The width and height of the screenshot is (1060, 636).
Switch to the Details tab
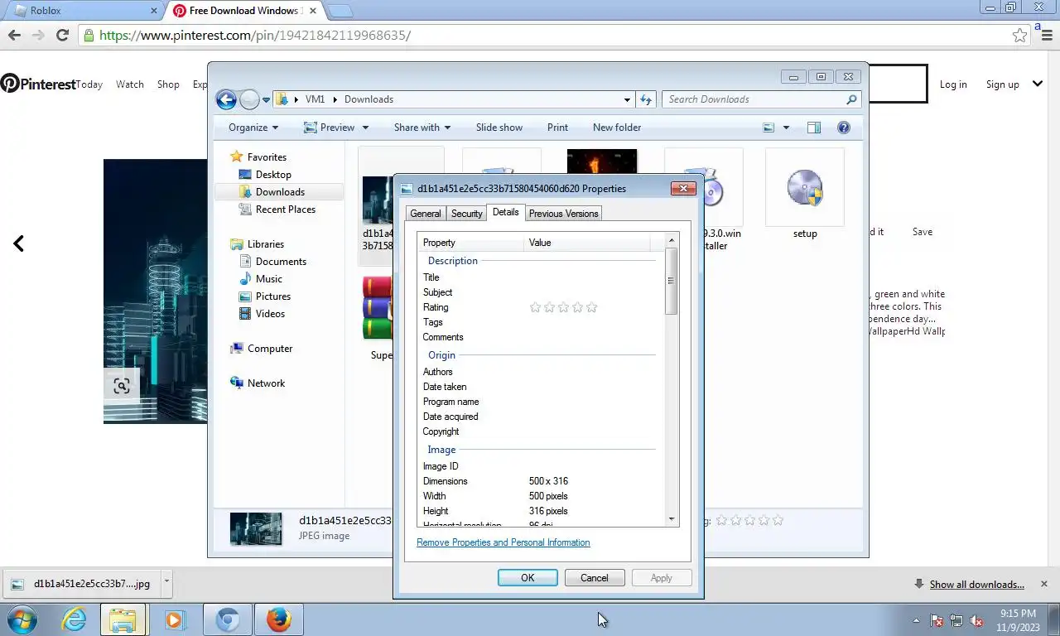506,212
